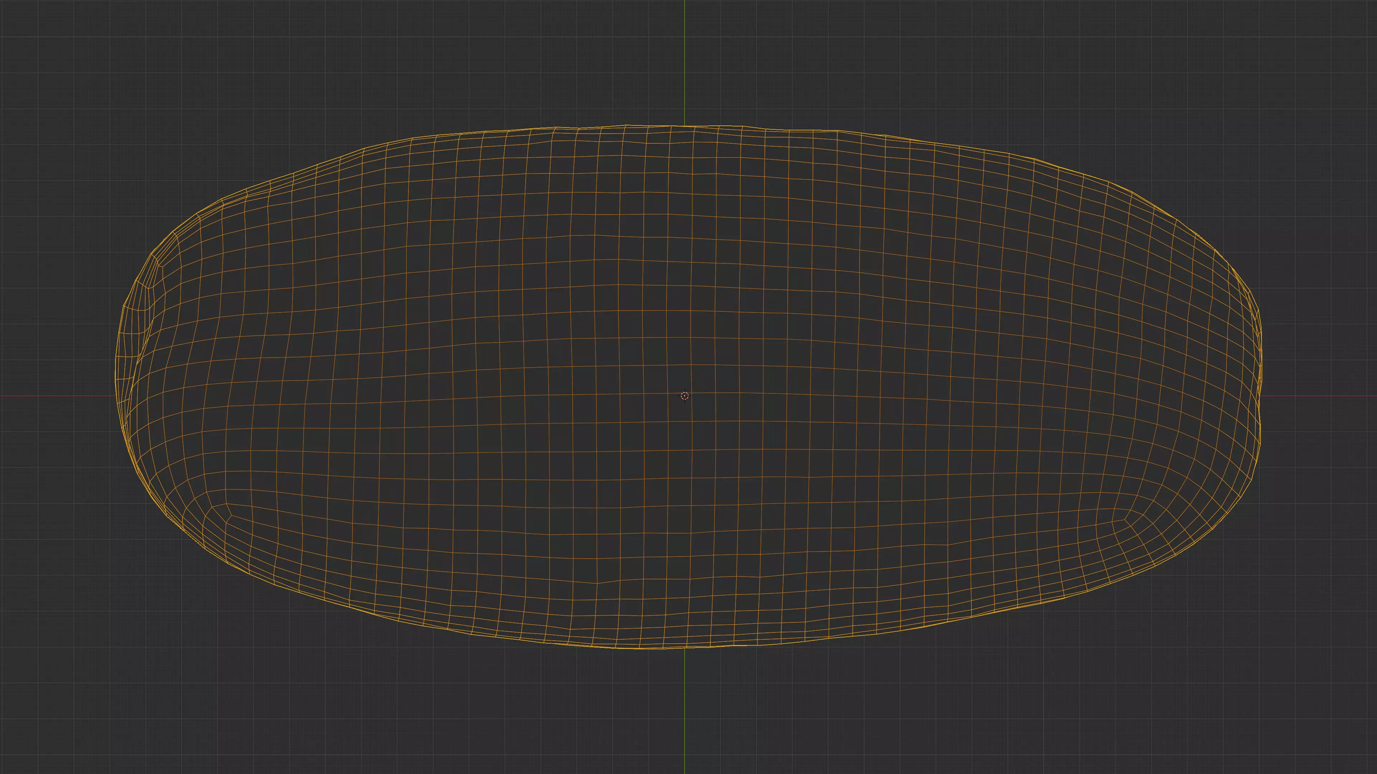The height and width of the screenshot is (774, 1377).
Task: Click the bottommost outline of the mesh
Action: [x=642, y=648]
